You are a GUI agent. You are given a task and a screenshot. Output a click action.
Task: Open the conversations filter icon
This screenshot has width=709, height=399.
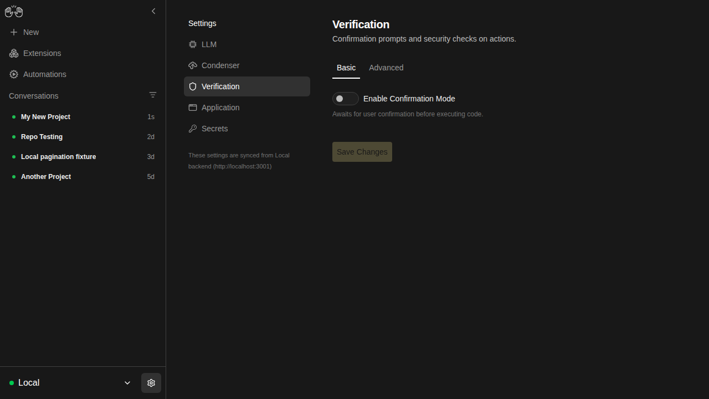click(153, 95)
